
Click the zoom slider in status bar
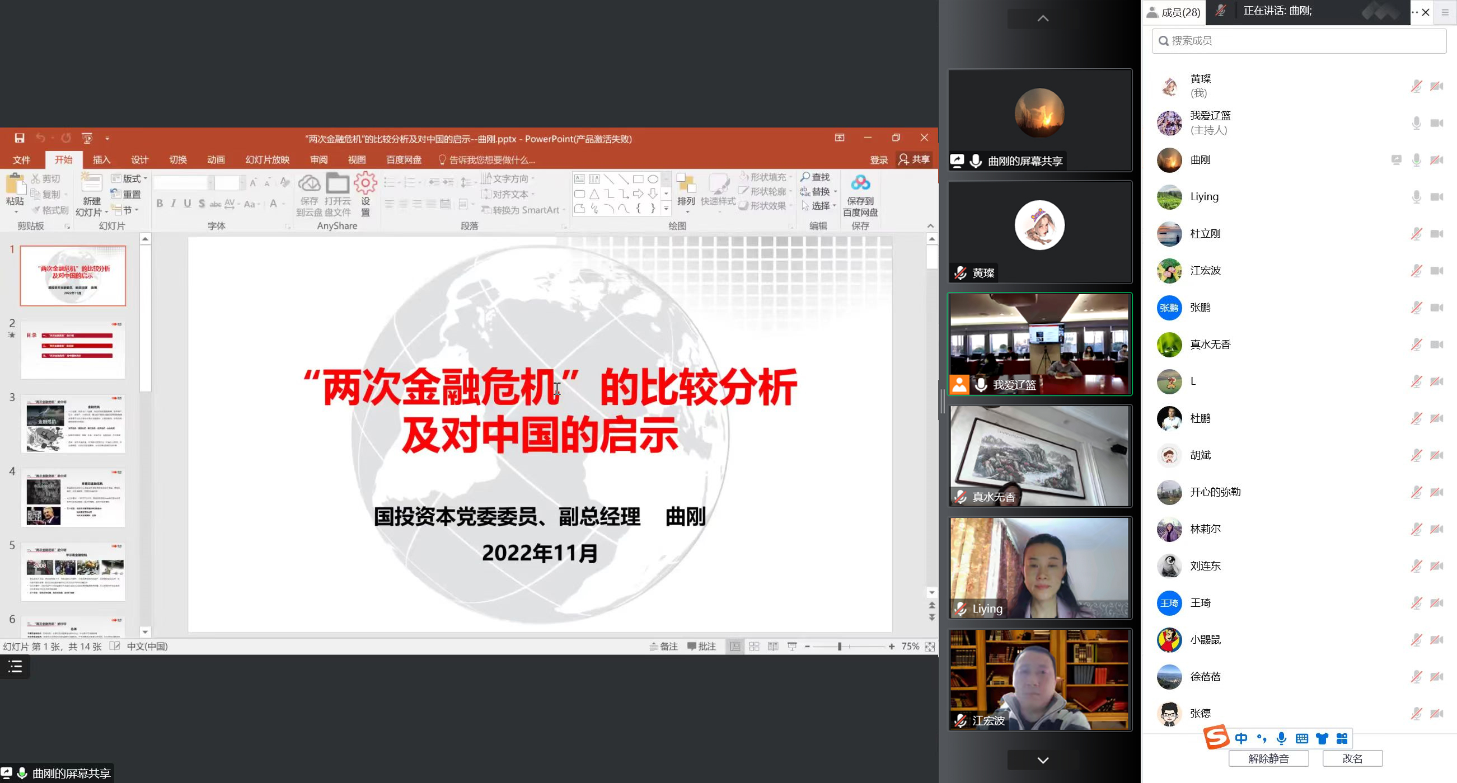(x=840, y=646)
